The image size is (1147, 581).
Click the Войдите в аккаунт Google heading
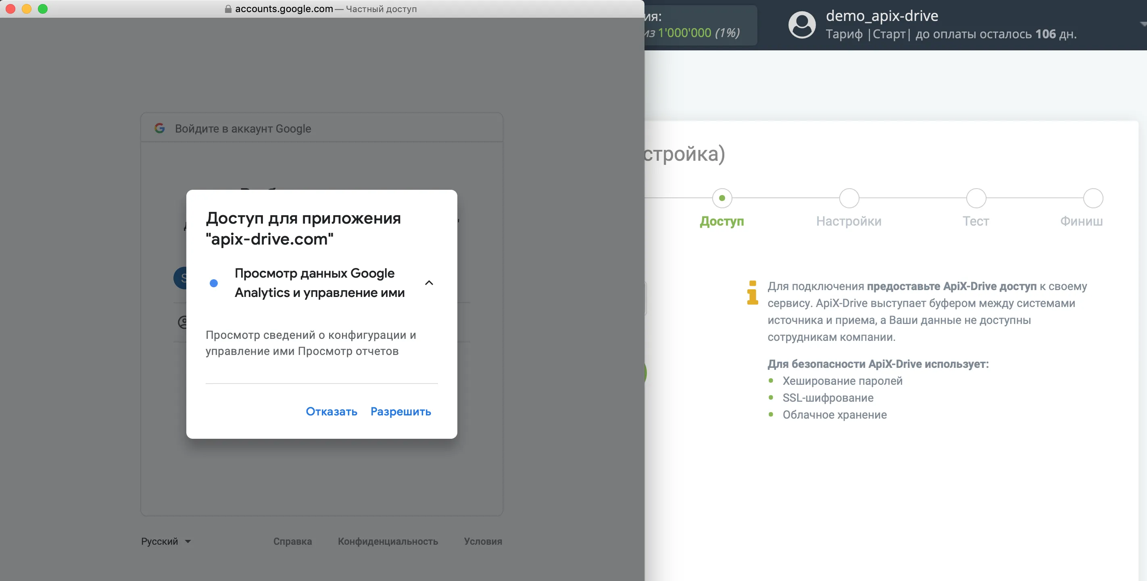pos(243,129)
